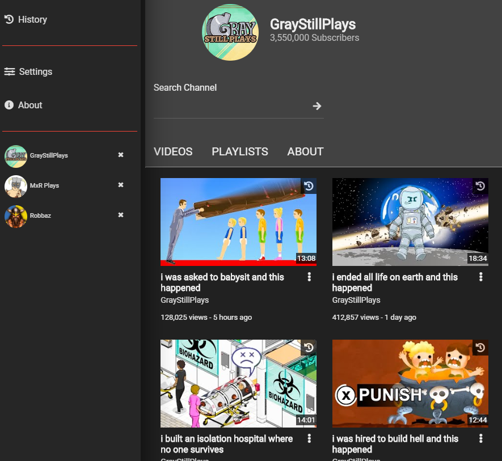This screenshot has width=502, height=461.
Task: Open options menu for earth video
Action: [x=481, y=277]
